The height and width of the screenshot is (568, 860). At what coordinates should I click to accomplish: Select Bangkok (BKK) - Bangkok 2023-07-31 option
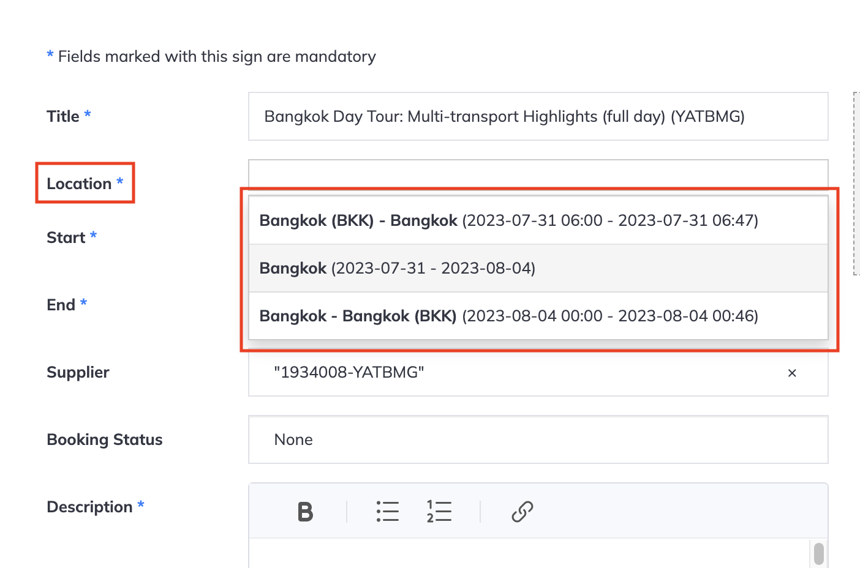tap(538, 220)
